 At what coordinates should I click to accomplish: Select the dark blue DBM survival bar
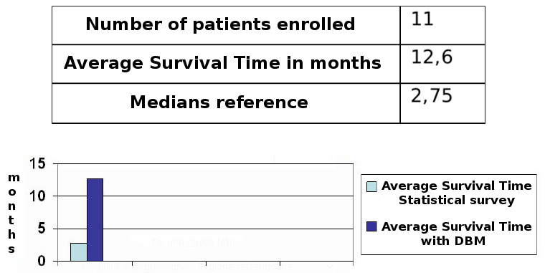coord(95,220)
